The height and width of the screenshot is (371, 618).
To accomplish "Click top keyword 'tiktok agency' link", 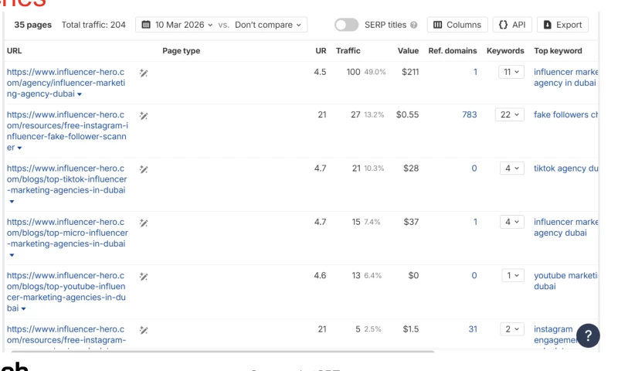I will coord(565,168).
